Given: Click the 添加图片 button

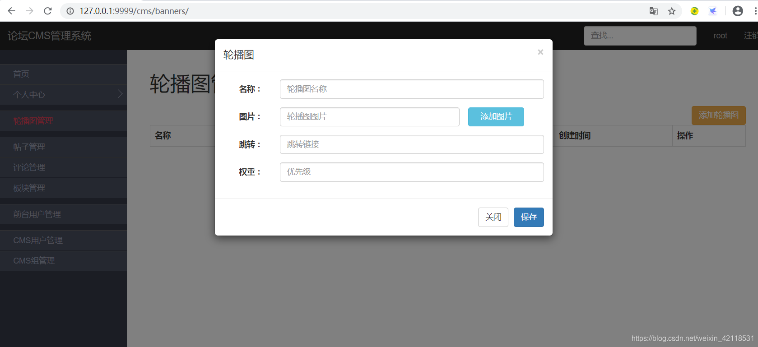Looking at the screenshot, I should [x=496, y=117].
